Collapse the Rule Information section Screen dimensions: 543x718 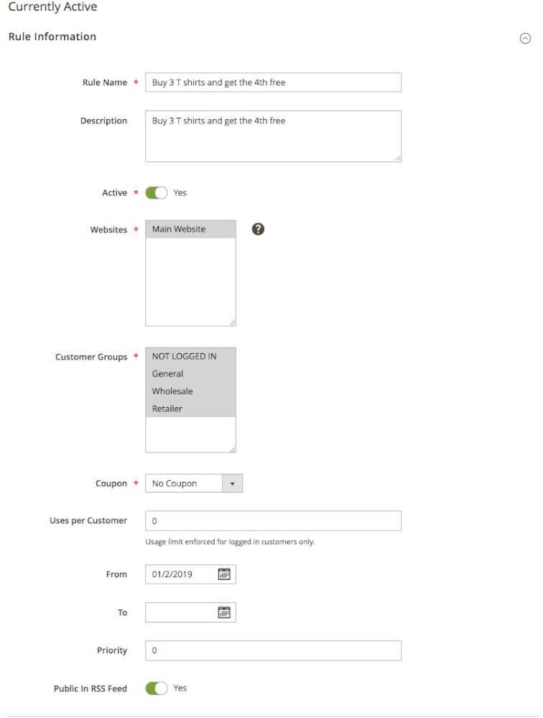[x=525, y=39]
